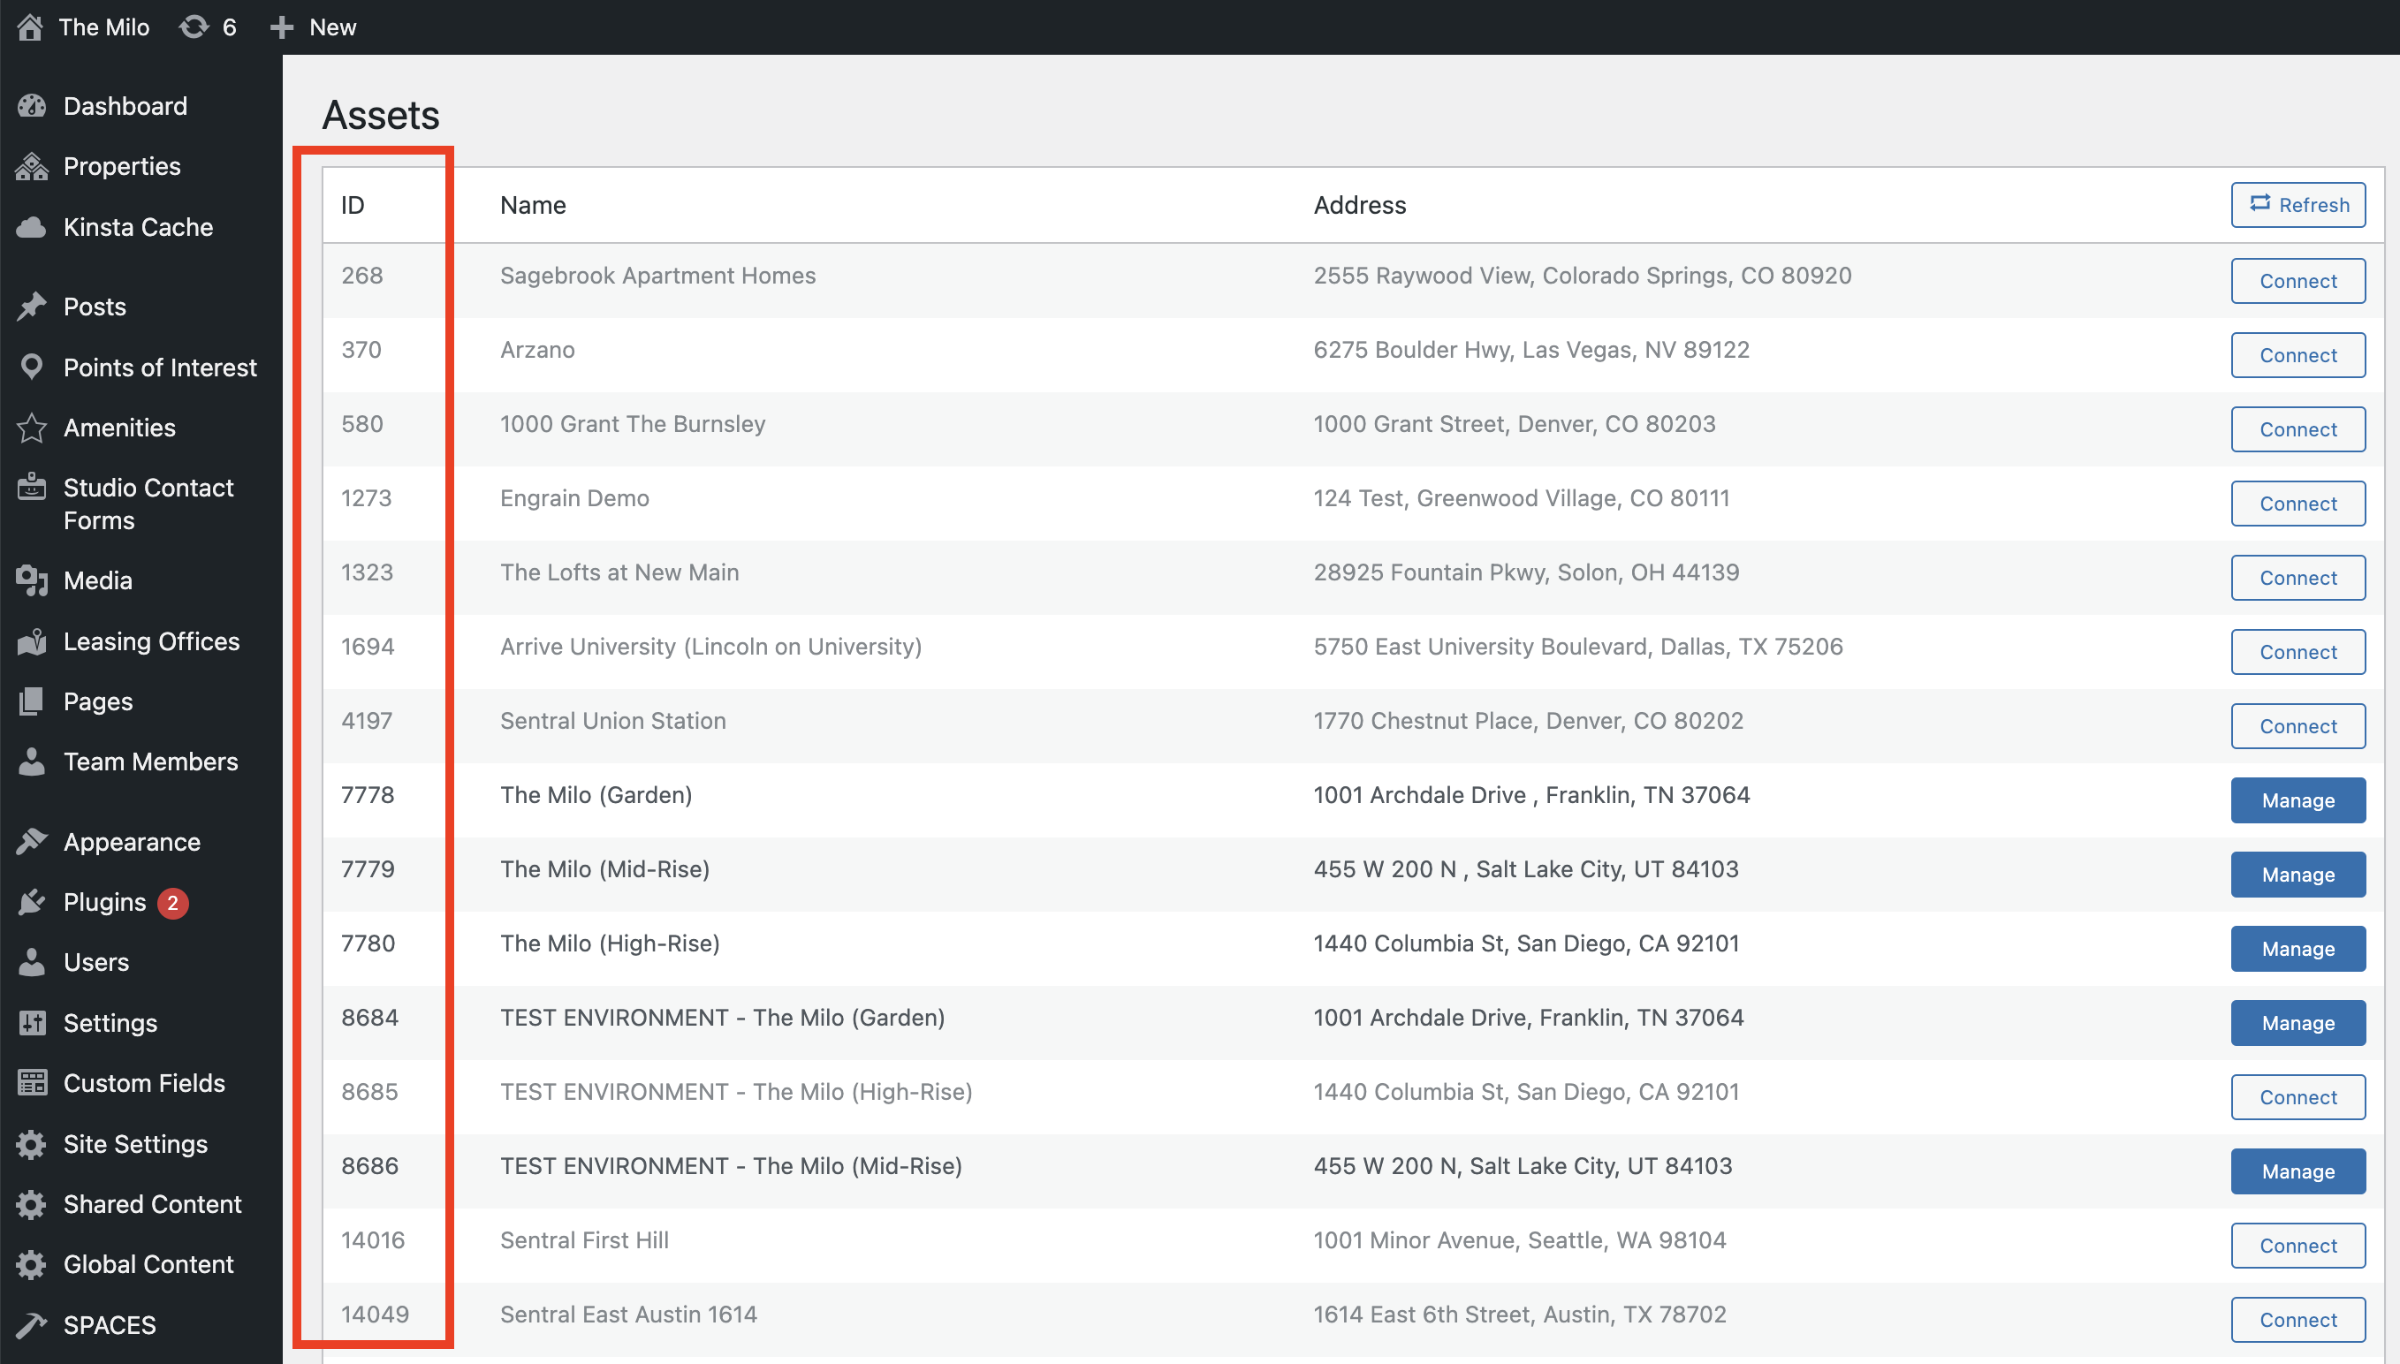Connect Sentral First Hill asset
The image size is (2400, 1364).
click(2297, 1245)
